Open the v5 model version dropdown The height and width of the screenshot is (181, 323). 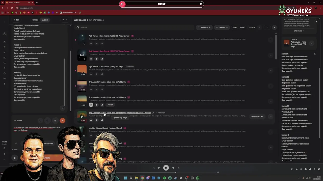click(x=64, y=20)
